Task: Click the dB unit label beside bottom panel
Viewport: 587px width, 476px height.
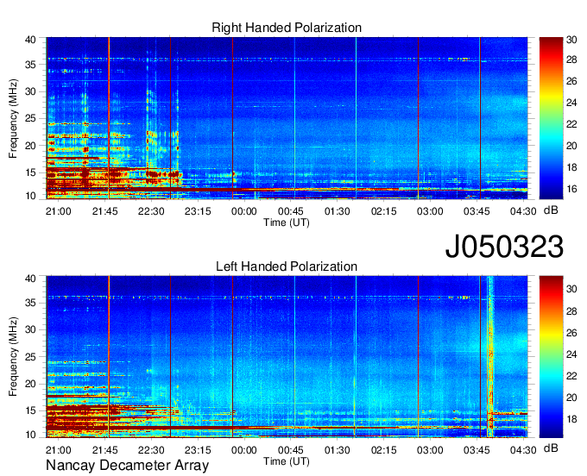Action: 551,448
